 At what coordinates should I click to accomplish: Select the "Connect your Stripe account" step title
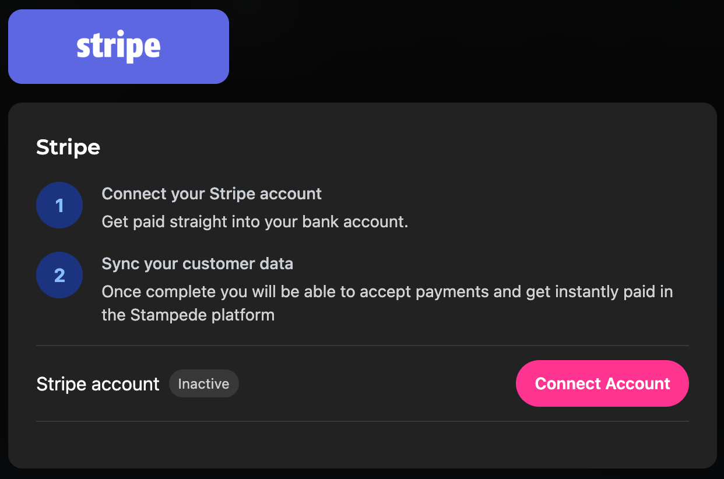[212, 193]
